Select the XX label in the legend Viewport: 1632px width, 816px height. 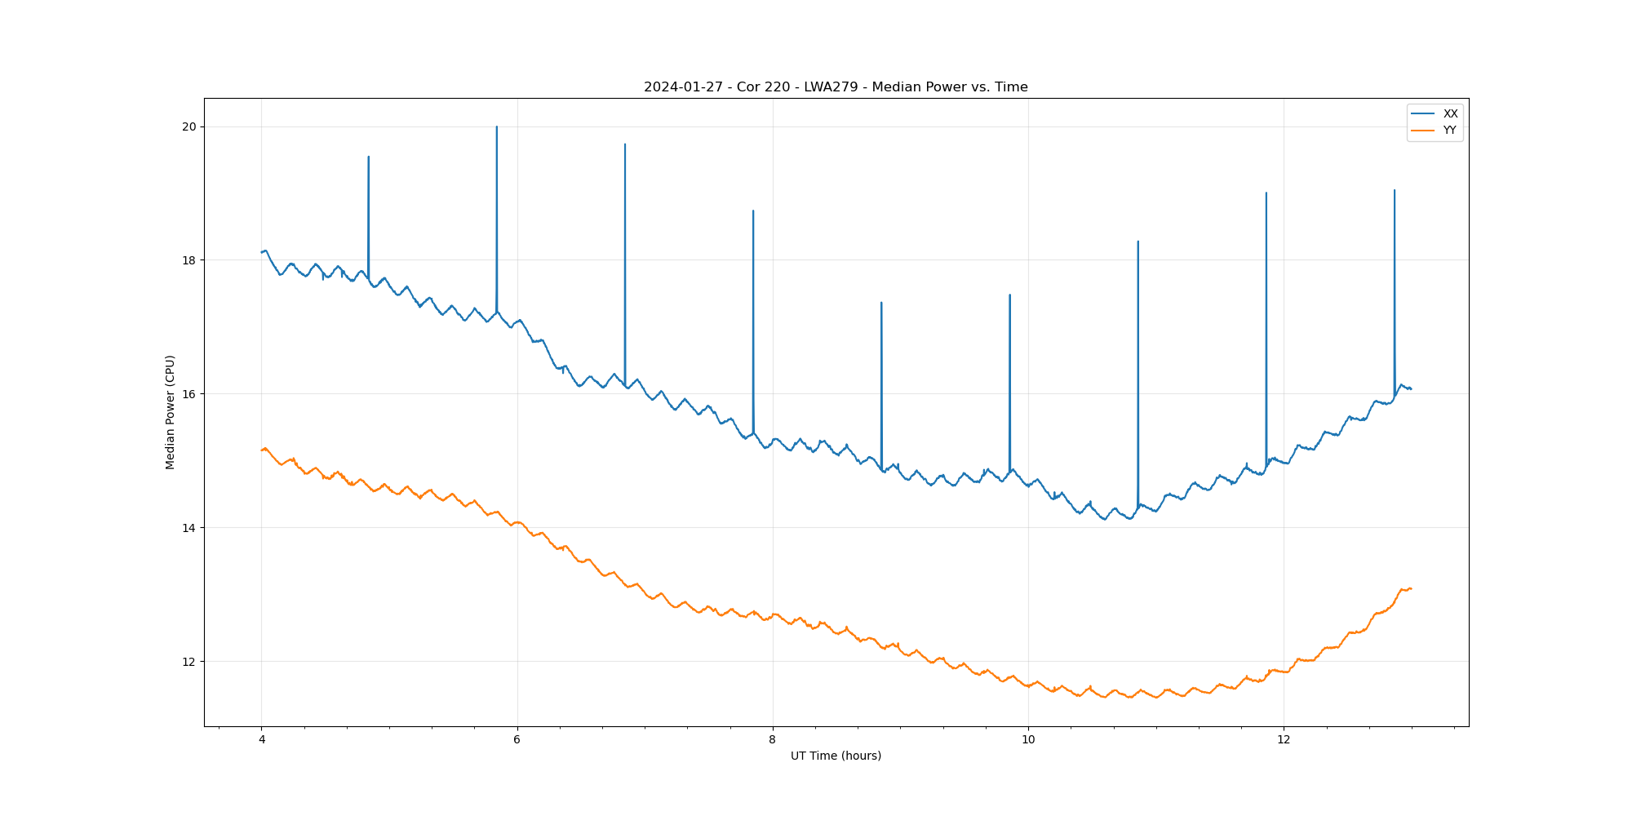click(x=1450, y=114)
